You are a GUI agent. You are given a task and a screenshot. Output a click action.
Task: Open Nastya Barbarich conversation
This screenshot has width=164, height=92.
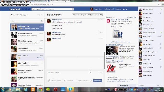27,35
